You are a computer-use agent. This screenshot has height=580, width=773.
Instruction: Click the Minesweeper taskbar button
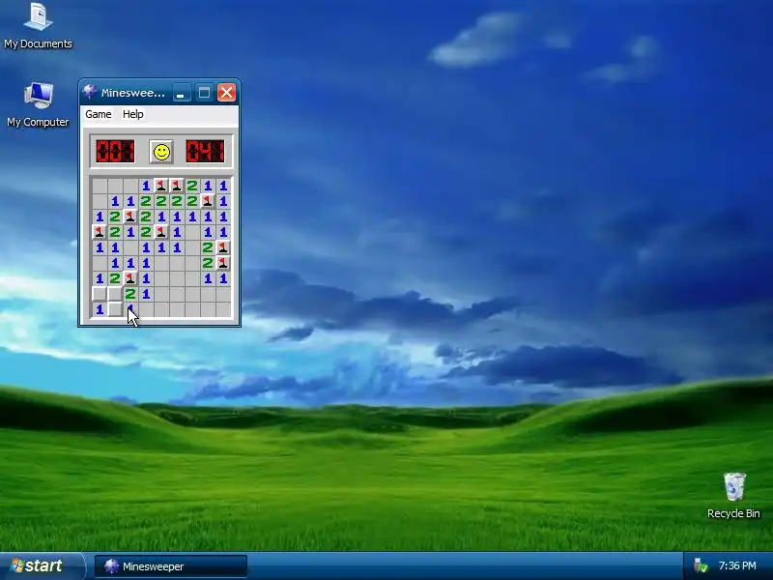pos(171,566)
